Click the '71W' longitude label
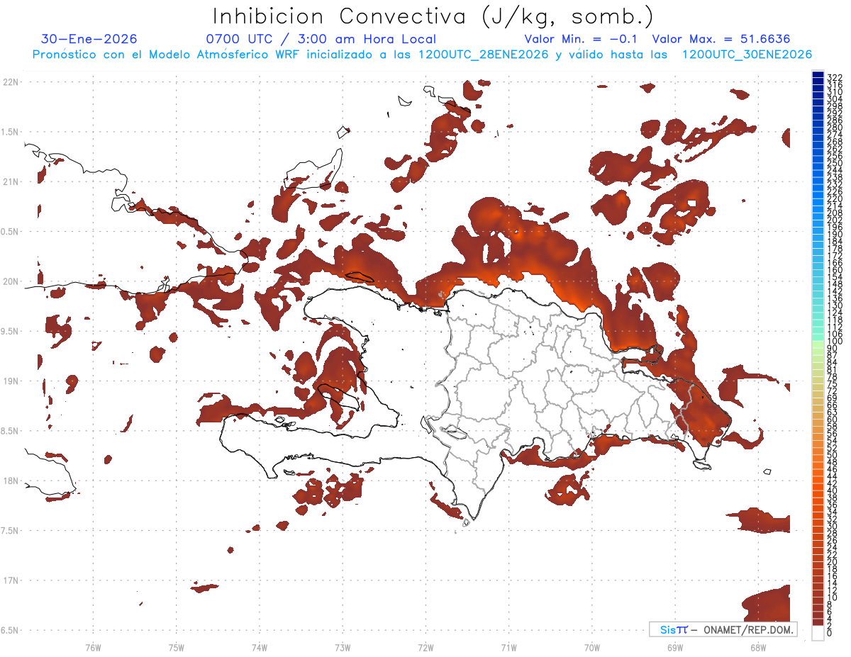Image resolution: width=851 pixels, height=657 pixels. pyautogui.click(x=508, y=647)
